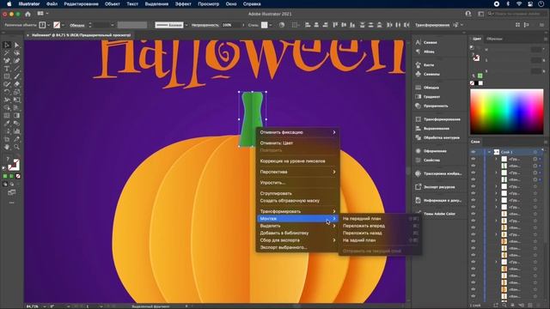Click the white swatch in Color panel
The width and height of the screenshot is (550, 309).
[480, 83]
